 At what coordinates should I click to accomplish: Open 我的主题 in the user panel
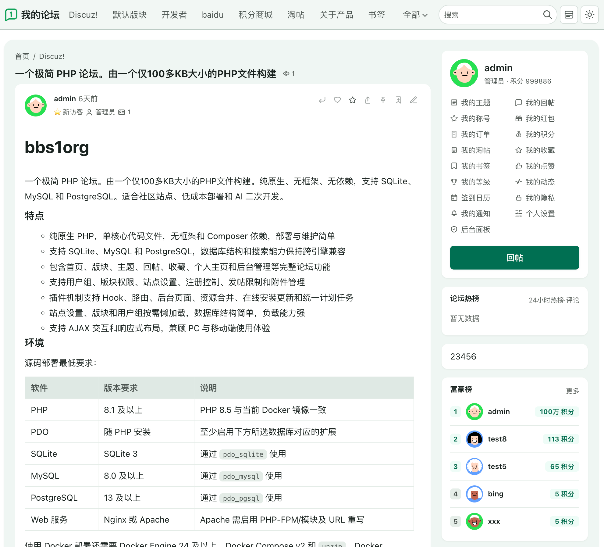(471, 102)
